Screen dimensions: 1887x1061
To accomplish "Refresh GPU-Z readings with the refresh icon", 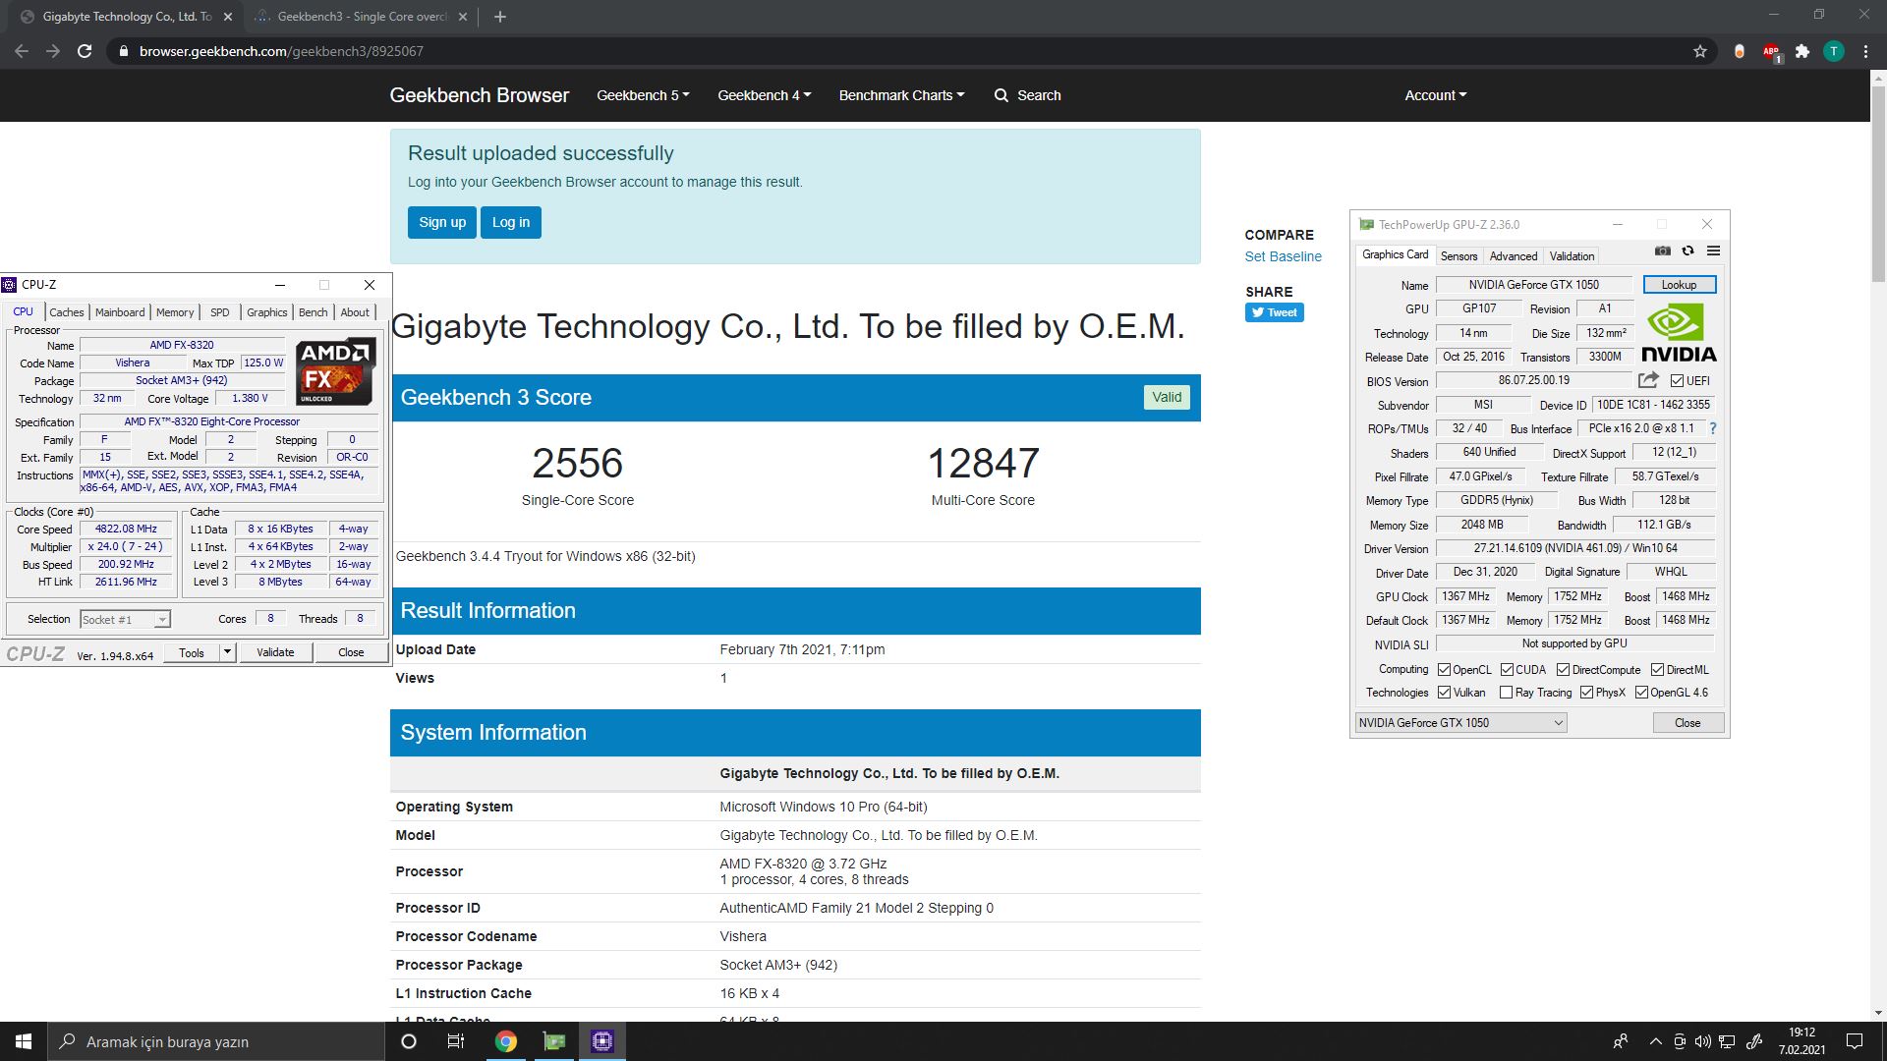I will click(x=1687, y=251).
